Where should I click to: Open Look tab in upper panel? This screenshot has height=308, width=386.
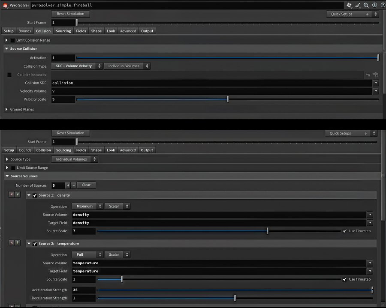click(x=111, y=31)
